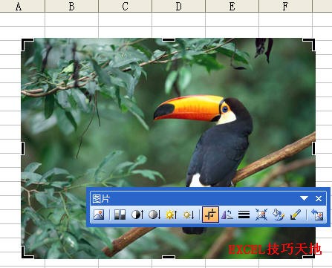This screenshot has height=268, width=332.
Task: Open the Line Style menu
Action: [244, 215]
